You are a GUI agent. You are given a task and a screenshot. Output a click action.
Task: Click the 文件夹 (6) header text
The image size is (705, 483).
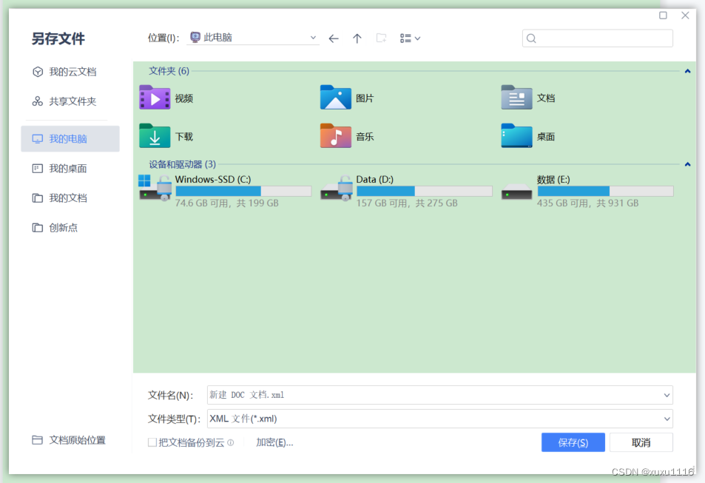[x=169, y=71]
